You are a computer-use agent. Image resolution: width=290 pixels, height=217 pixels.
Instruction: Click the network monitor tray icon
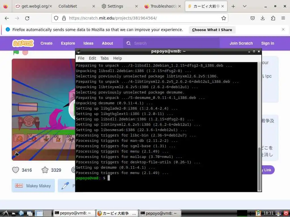coord(278,213)
